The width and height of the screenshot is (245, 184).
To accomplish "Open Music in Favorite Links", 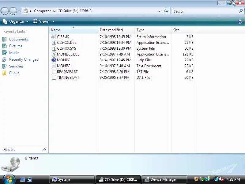I will tap(14, 52).
